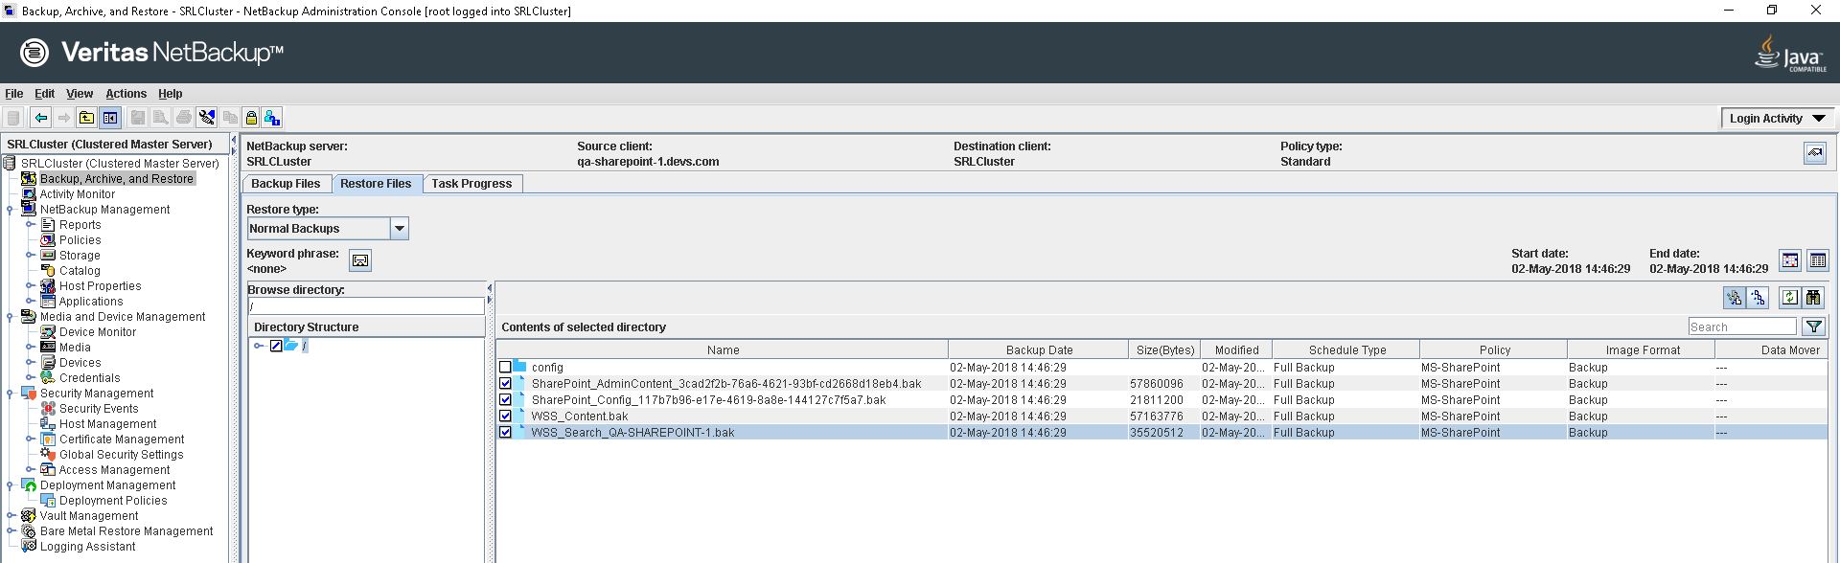Sort by the Size(Bytes) column header
Screen dimensions: 1840x563
pyautogui.click(x=1164, y=350)
